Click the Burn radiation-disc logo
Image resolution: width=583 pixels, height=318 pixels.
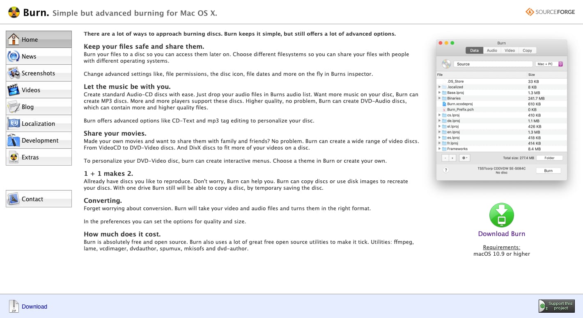click(x=14, y=12)
